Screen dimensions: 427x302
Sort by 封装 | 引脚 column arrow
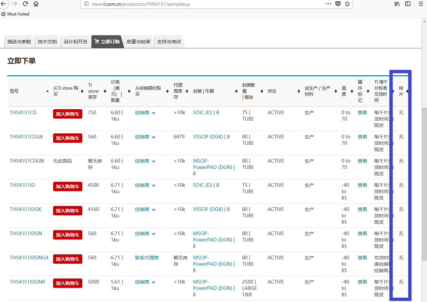(x=236, y=91)
